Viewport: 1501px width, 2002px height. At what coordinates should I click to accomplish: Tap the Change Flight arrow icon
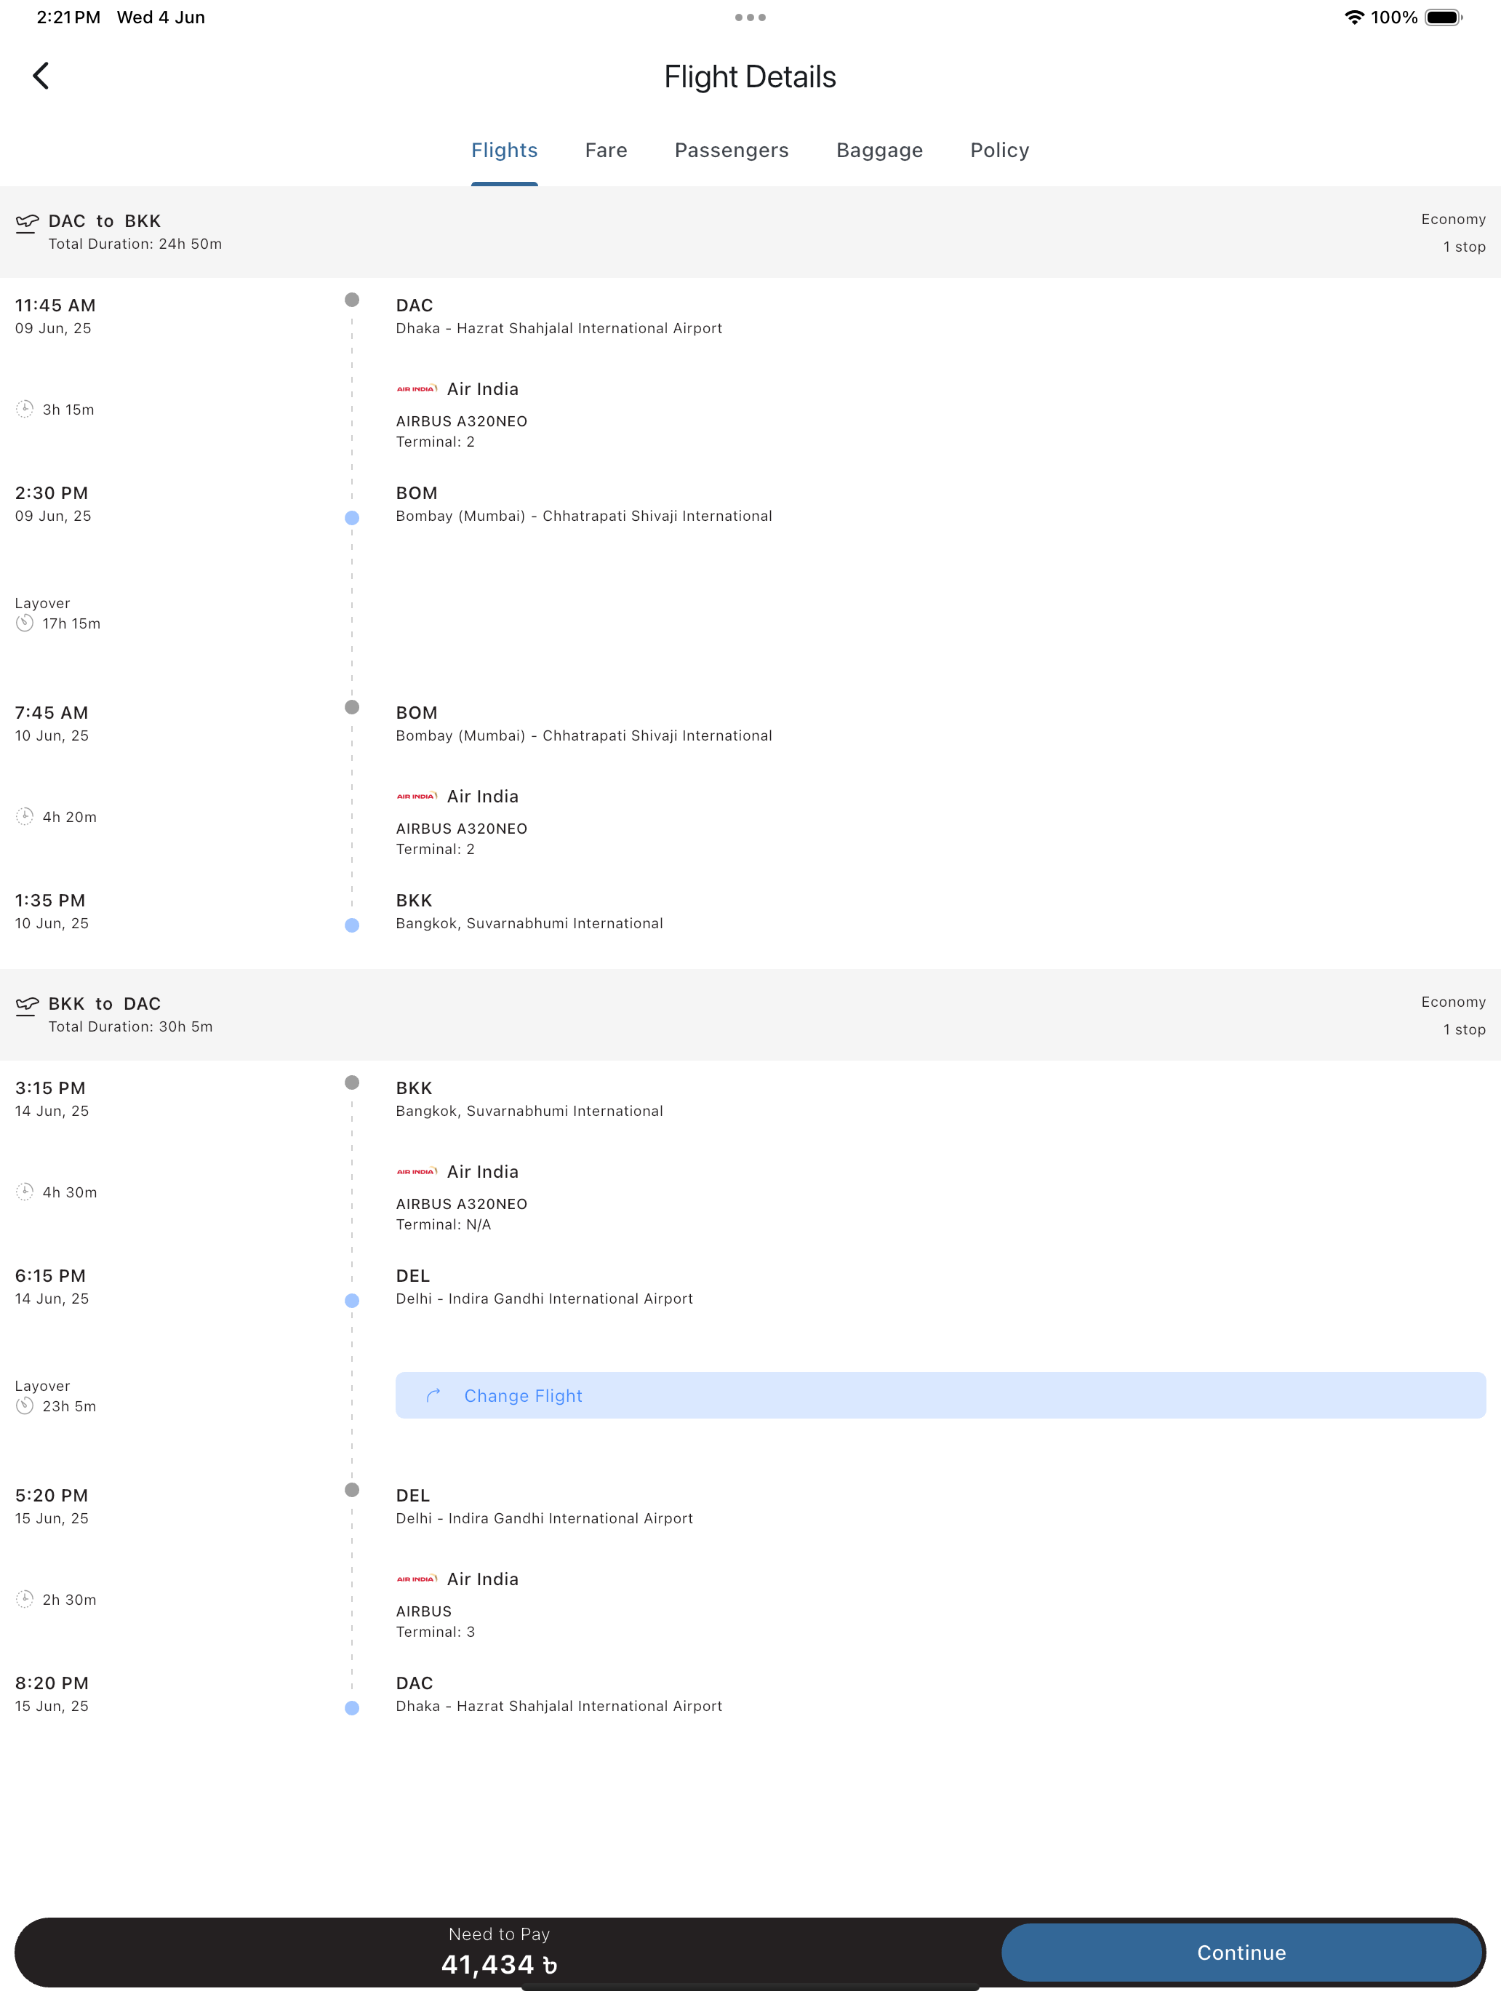tap(433, 1395)
